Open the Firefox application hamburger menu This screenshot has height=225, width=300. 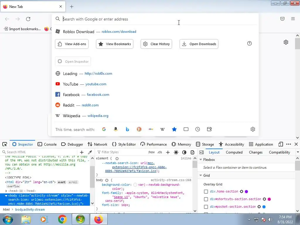point(293,19)
